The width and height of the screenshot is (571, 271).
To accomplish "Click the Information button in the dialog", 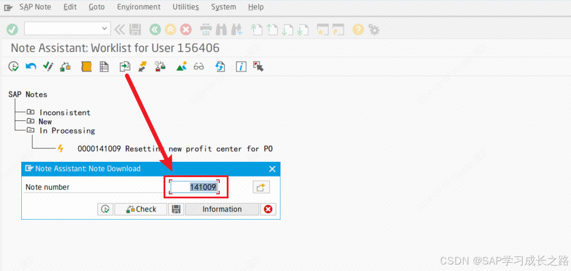I will [222, 209].
